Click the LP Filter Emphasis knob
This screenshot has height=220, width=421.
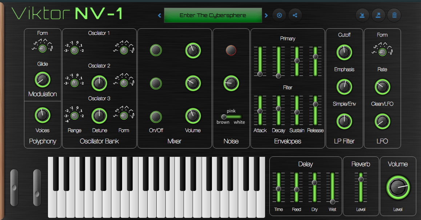(344, 87)
